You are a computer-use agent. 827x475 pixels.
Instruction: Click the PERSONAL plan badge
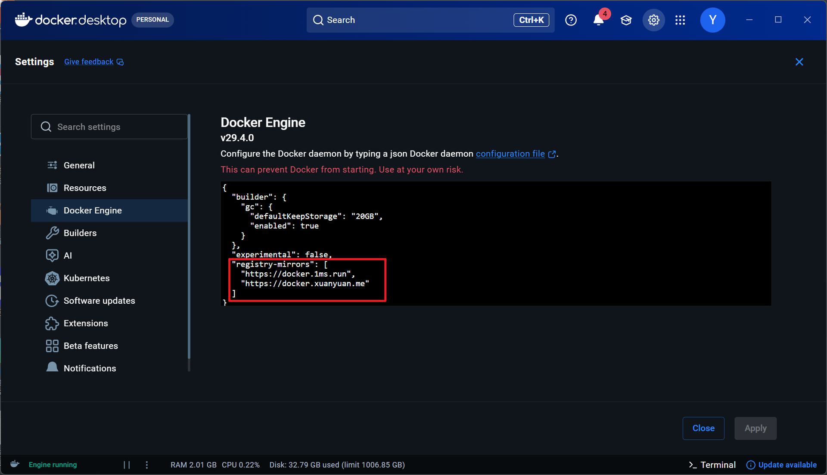coord(152,20)
